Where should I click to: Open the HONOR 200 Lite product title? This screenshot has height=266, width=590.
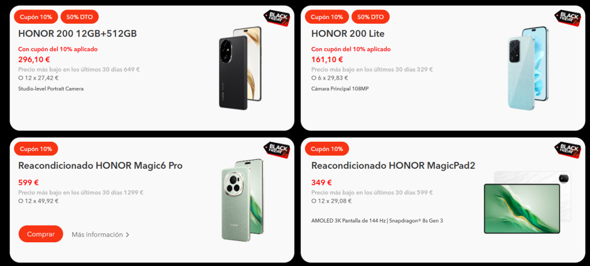[348, 34]
